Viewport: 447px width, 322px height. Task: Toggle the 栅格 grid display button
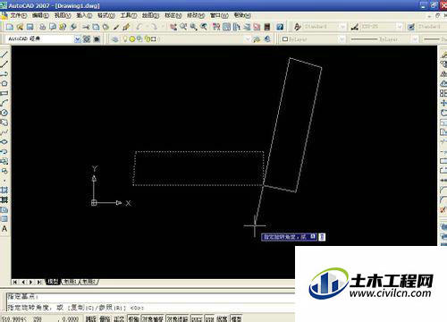point(105,318)
